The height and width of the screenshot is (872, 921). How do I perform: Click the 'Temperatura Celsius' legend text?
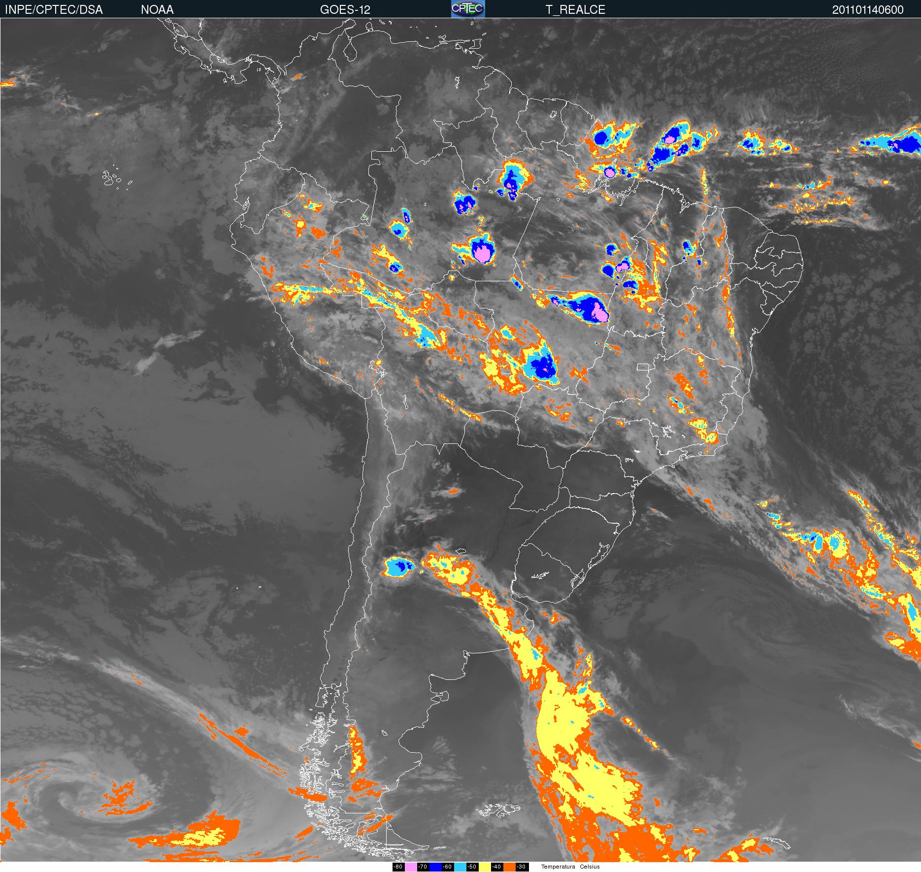tap(570, 867)
